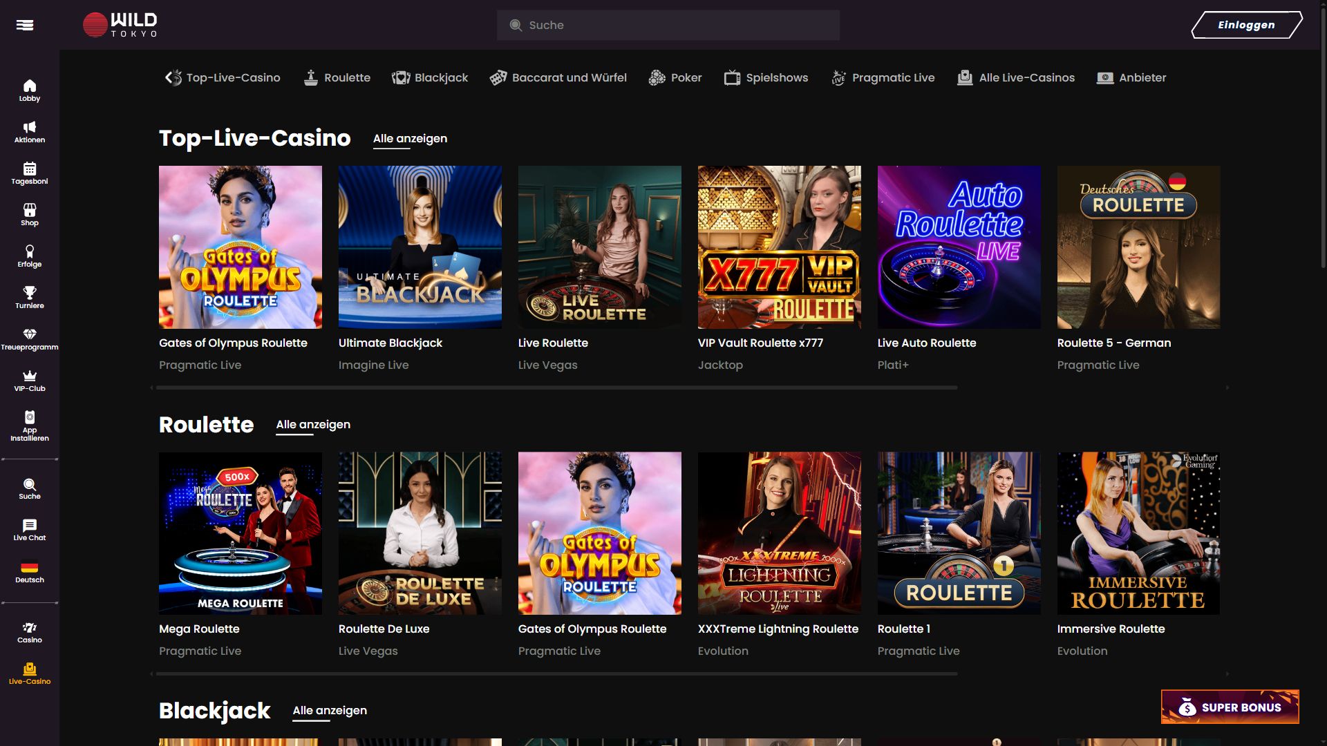This screenshot has height=746, width=1327.
Task: Select the Poker category tab
Action: [675, 77]
